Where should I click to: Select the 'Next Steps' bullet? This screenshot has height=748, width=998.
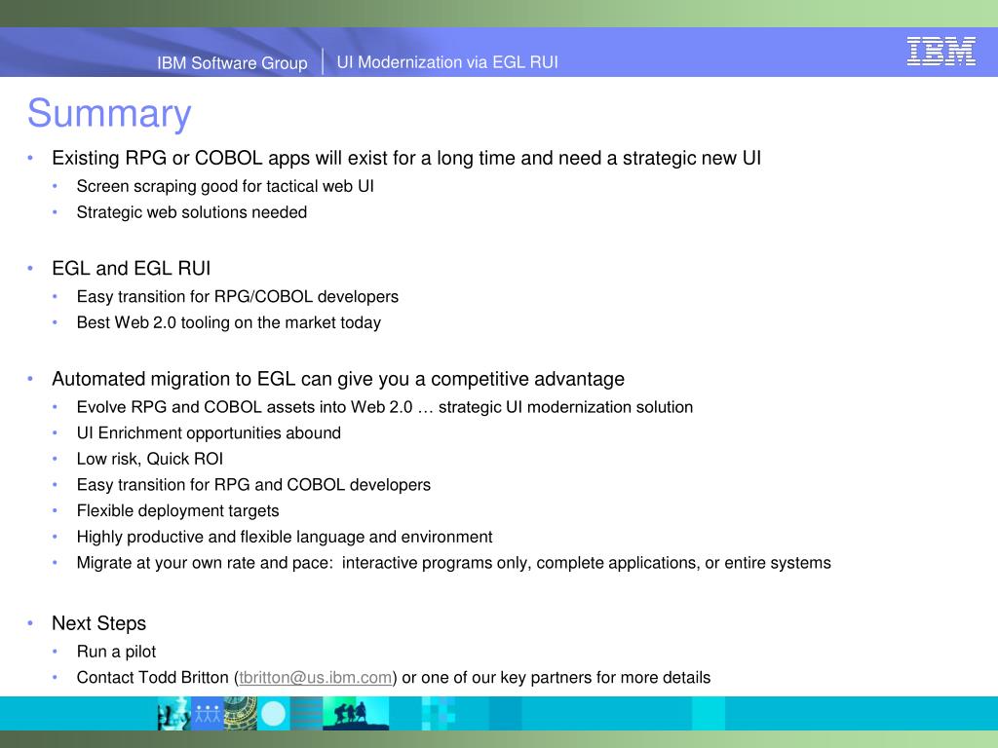pyautogui.click(x=98, y=623)
